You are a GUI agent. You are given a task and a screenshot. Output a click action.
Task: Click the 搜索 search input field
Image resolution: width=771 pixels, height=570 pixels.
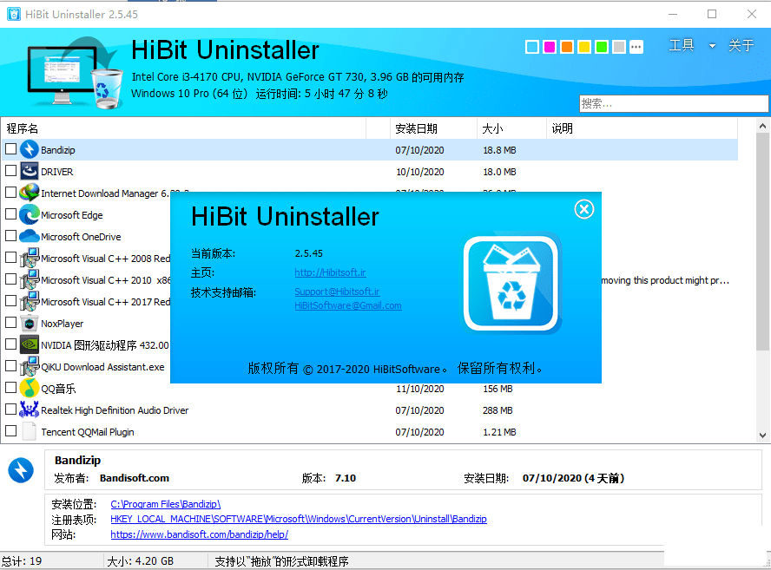(674, 104)
